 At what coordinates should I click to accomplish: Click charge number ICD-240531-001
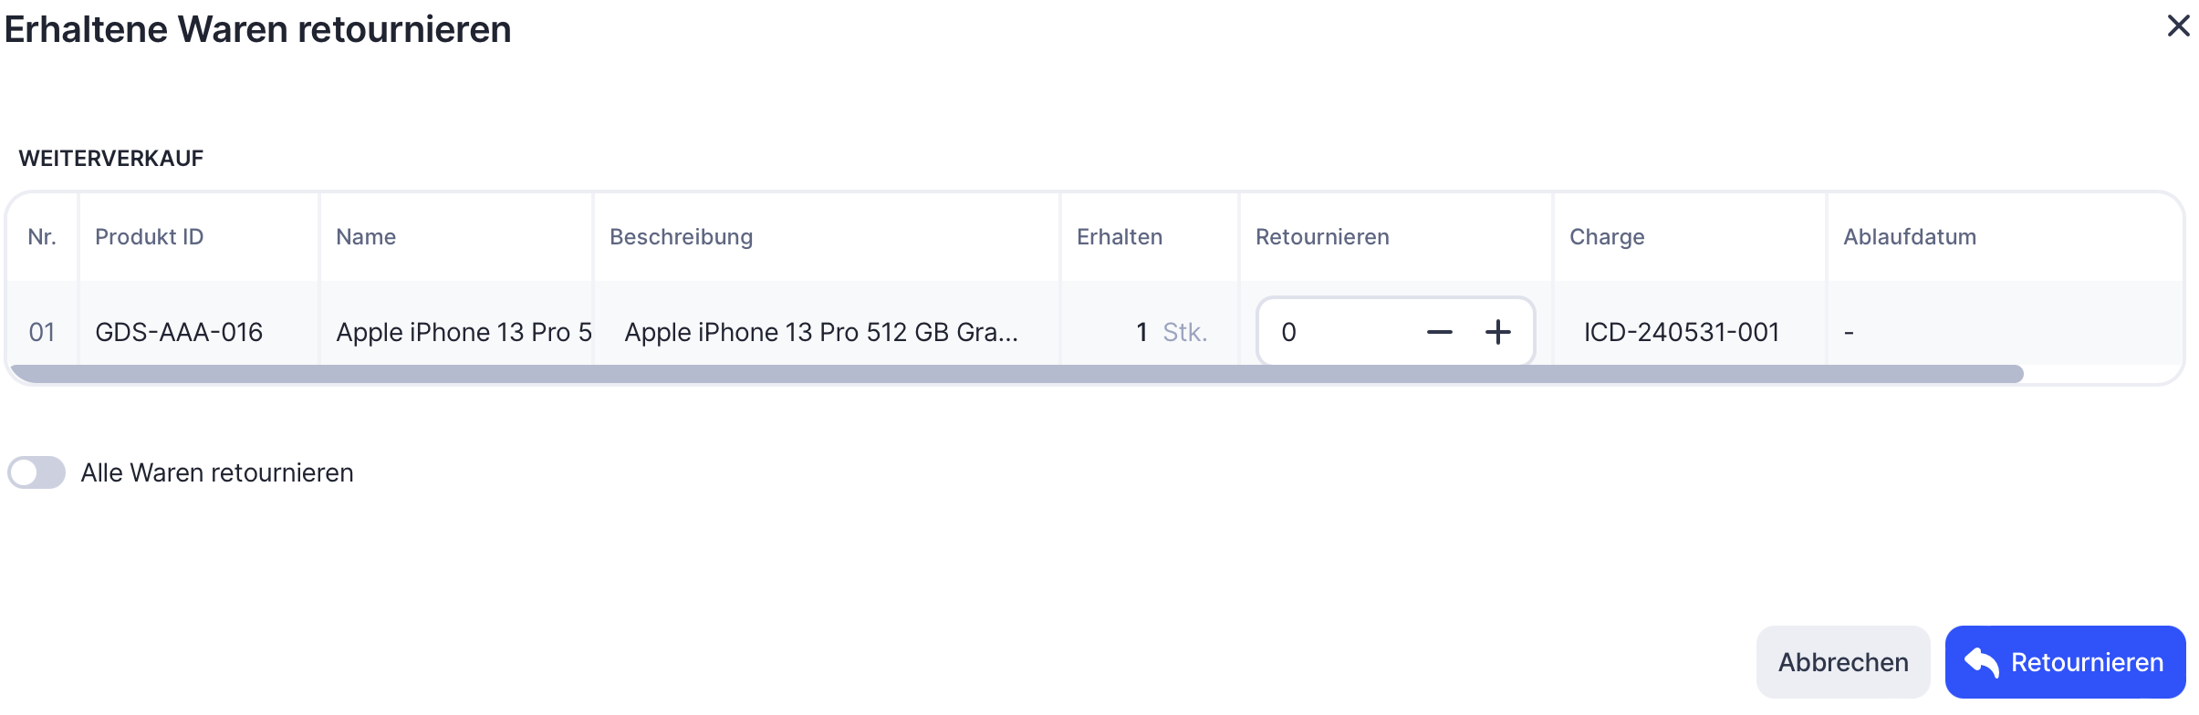1682,332
